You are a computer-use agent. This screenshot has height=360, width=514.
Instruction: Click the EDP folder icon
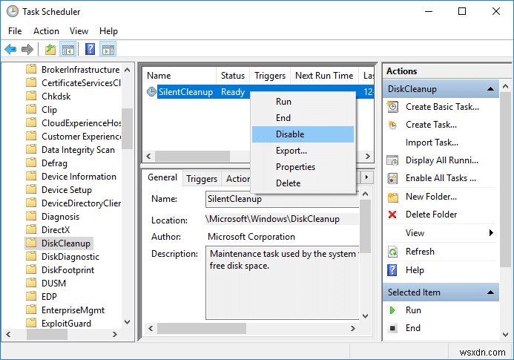(31, 296)
